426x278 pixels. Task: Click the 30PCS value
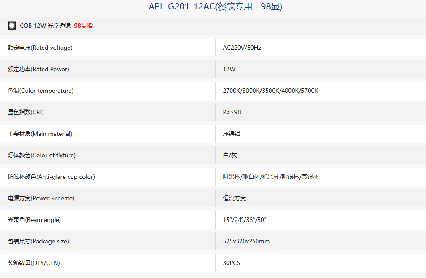point(232,262)
